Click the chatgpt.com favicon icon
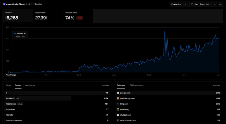 118,115
